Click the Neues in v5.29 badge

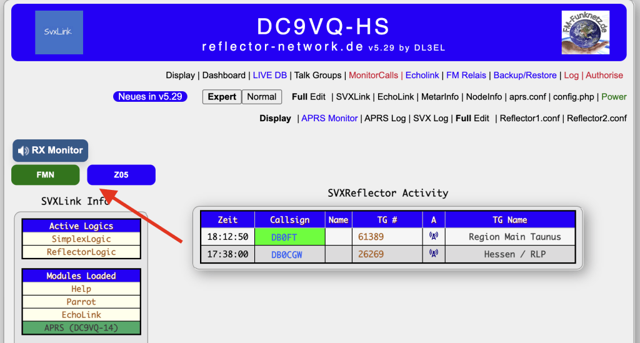coord(150,97)
